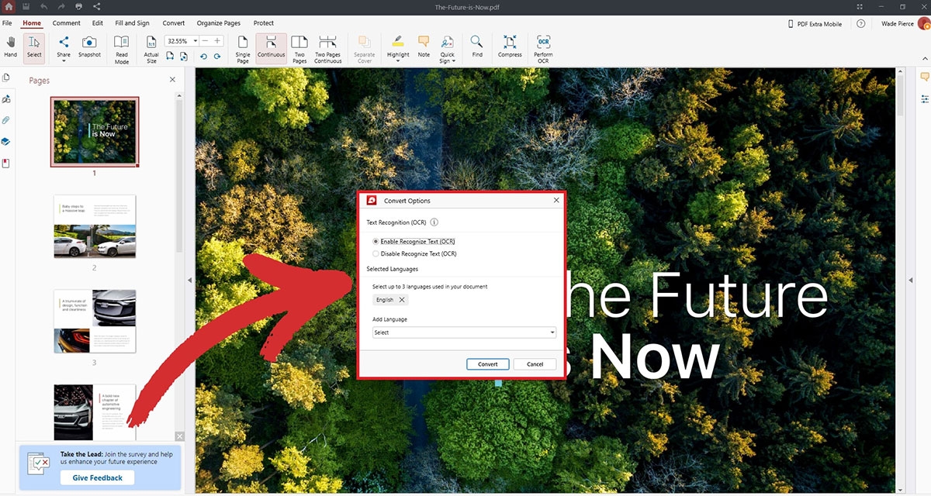Cancel the Convert Options dialog
931x496 pixels.
[x=535, y=364]
